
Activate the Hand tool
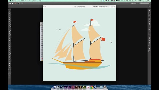(10, 65)
